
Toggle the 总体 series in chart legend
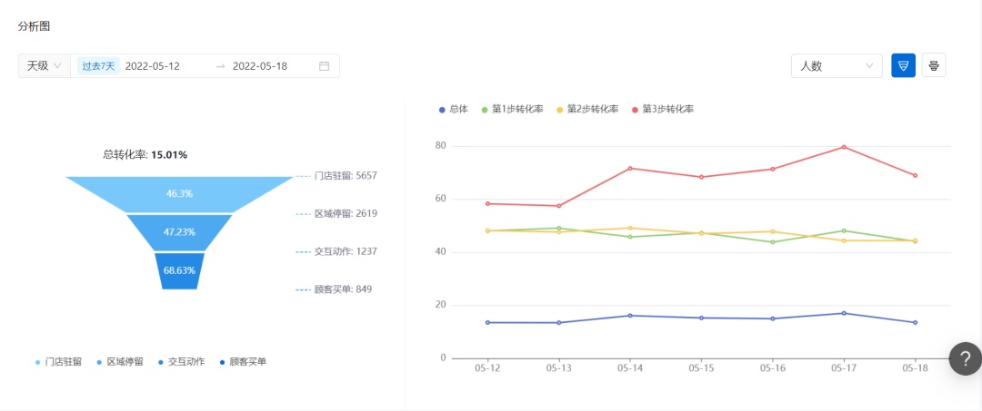click(x=454, y=109)
